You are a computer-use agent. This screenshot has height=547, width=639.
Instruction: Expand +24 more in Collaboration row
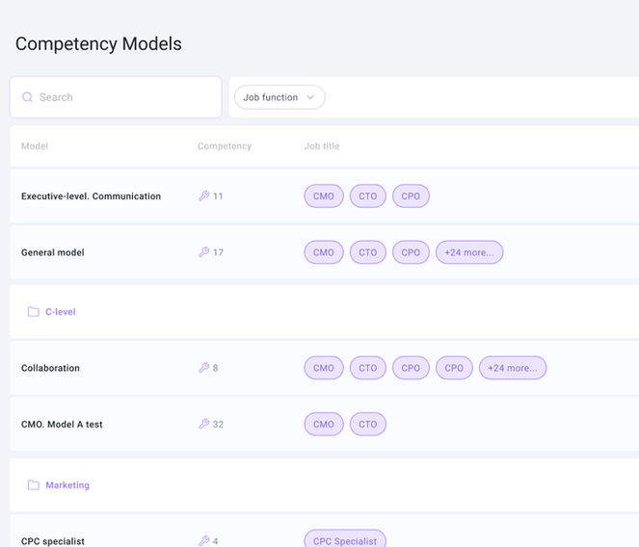point(513,368)
